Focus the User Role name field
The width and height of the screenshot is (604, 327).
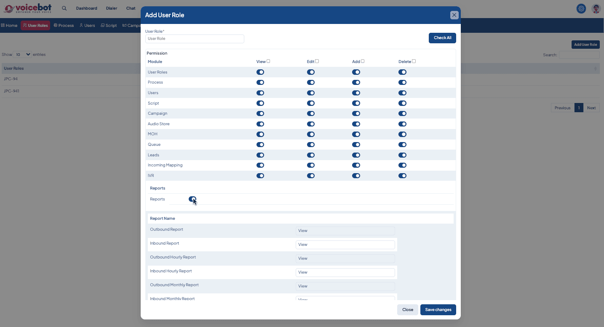pos(195,39)
